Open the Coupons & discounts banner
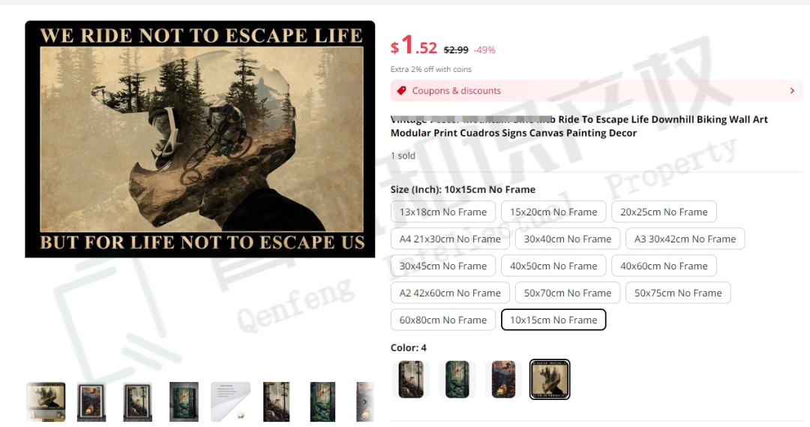Screen dimensions: 810x427 pos(597,91)
